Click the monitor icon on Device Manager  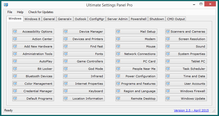click(66, 32)
